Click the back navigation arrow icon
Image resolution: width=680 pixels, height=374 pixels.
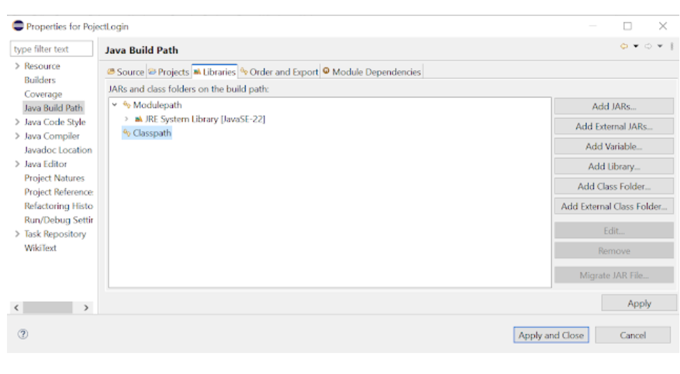(624, 46)
